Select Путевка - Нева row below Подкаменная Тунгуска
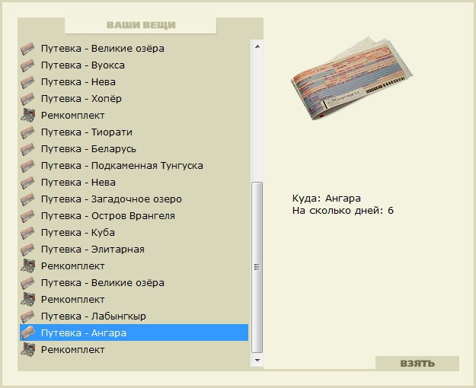The image size is (476, 388). point(134,183)
